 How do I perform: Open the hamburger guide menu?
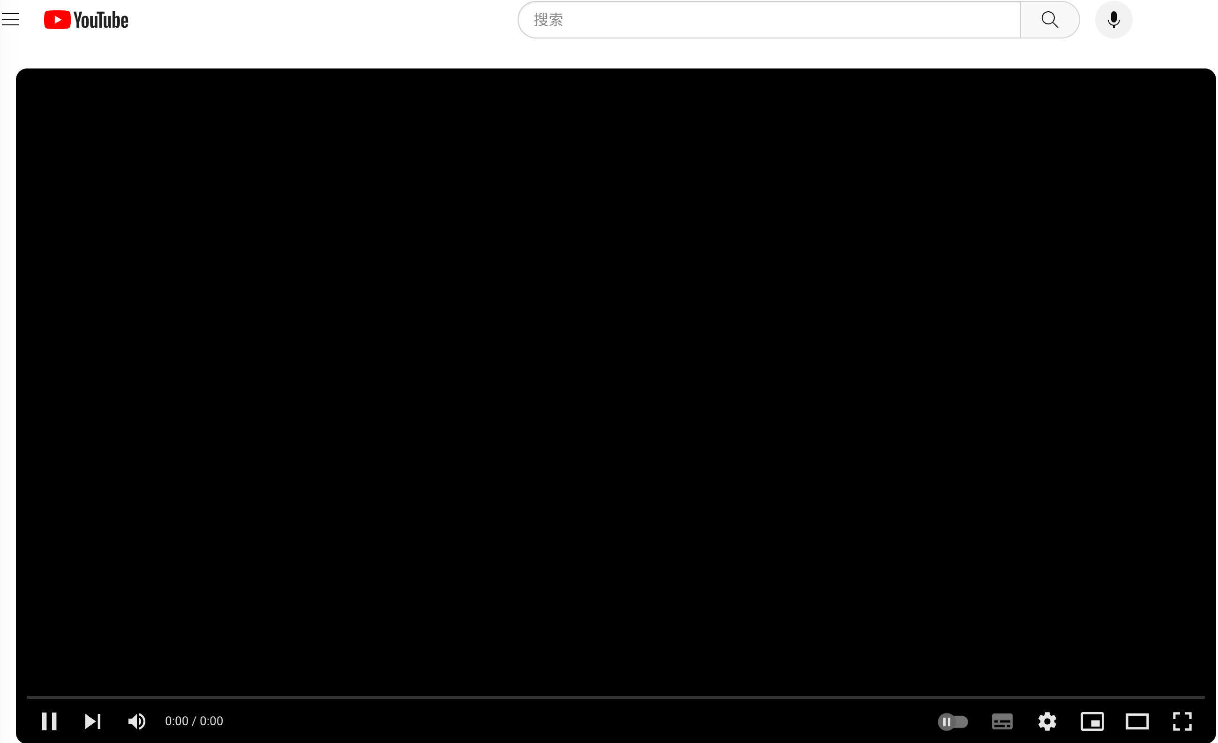coord(10,20)
